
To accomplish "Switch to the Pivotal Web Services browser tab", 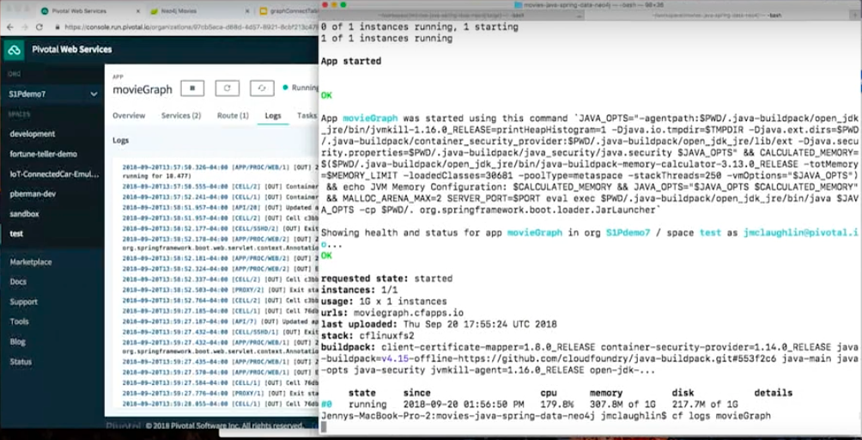I will (x=79, y=11).
